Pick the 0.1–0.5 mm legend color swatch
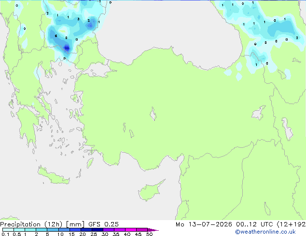Screen dimensions: 306x236 [8, 230]
